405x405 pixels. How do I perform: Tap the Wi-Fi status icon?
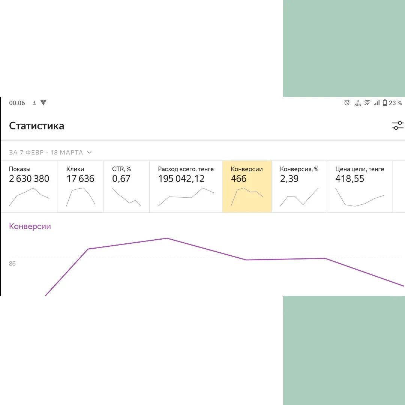[367, 103]
